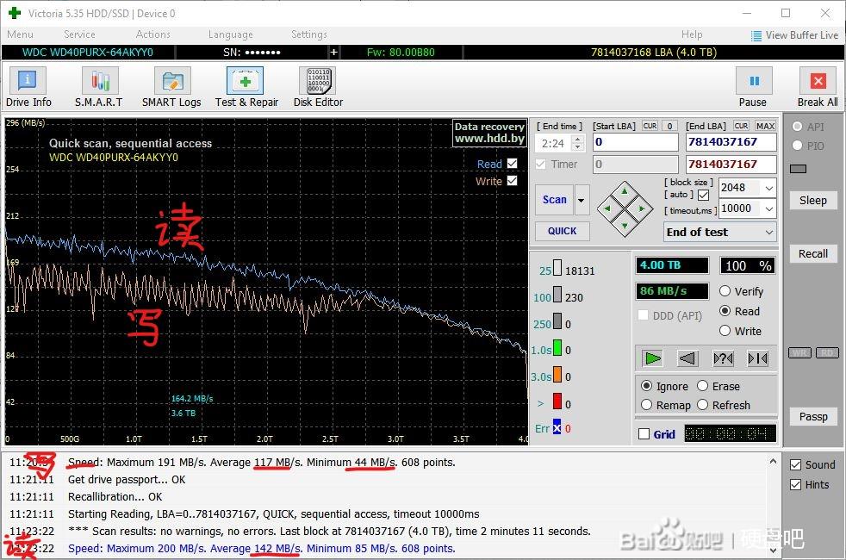Select the Write radio button

[725, 331]
